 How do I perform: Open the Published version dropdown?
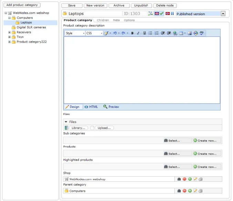click(223, 14)
